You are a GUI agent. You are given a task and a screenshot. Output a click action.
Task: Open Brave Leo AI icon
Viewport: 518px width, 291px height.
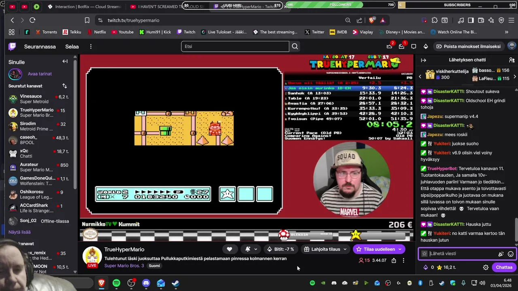coord(491,20)
